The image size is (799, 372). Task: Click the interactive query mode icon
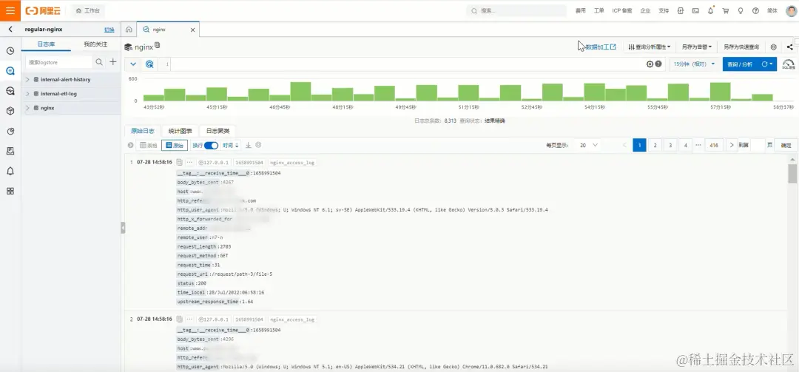[x=149, y=64]
